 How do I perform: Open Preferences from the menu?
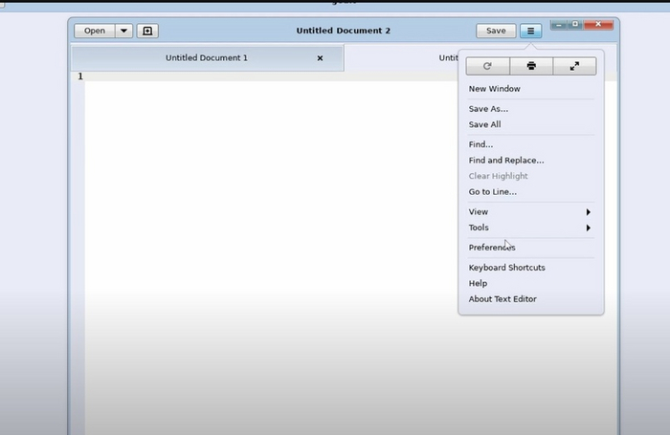(530, 248)
